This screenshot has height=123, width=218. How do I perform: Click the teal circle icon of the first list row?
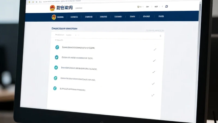57,47
